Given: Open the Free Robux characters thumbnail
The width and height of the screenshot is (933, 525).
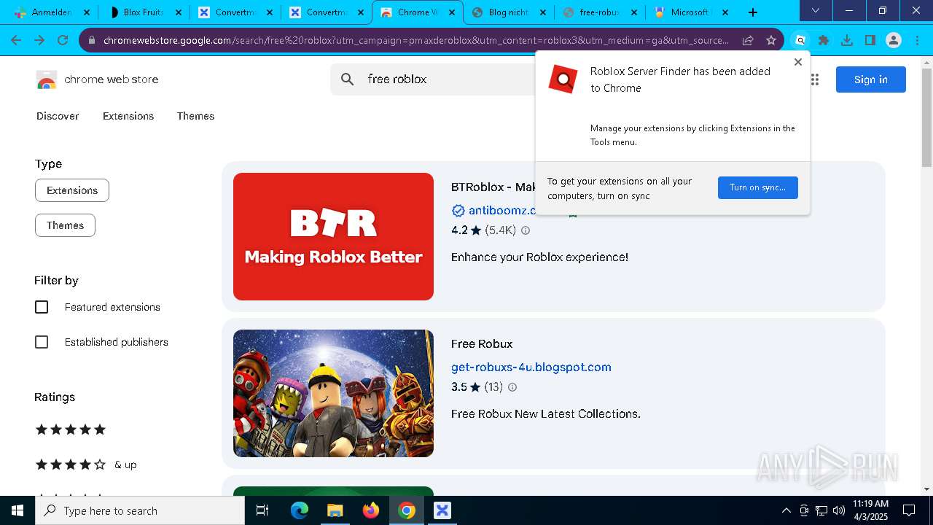Looking at the screenshot, I should click(333, 393).
